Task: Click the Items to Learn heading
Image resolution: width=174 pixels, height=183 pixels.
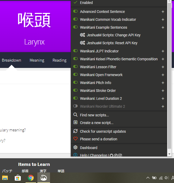Action: click(x=34, y=164)
